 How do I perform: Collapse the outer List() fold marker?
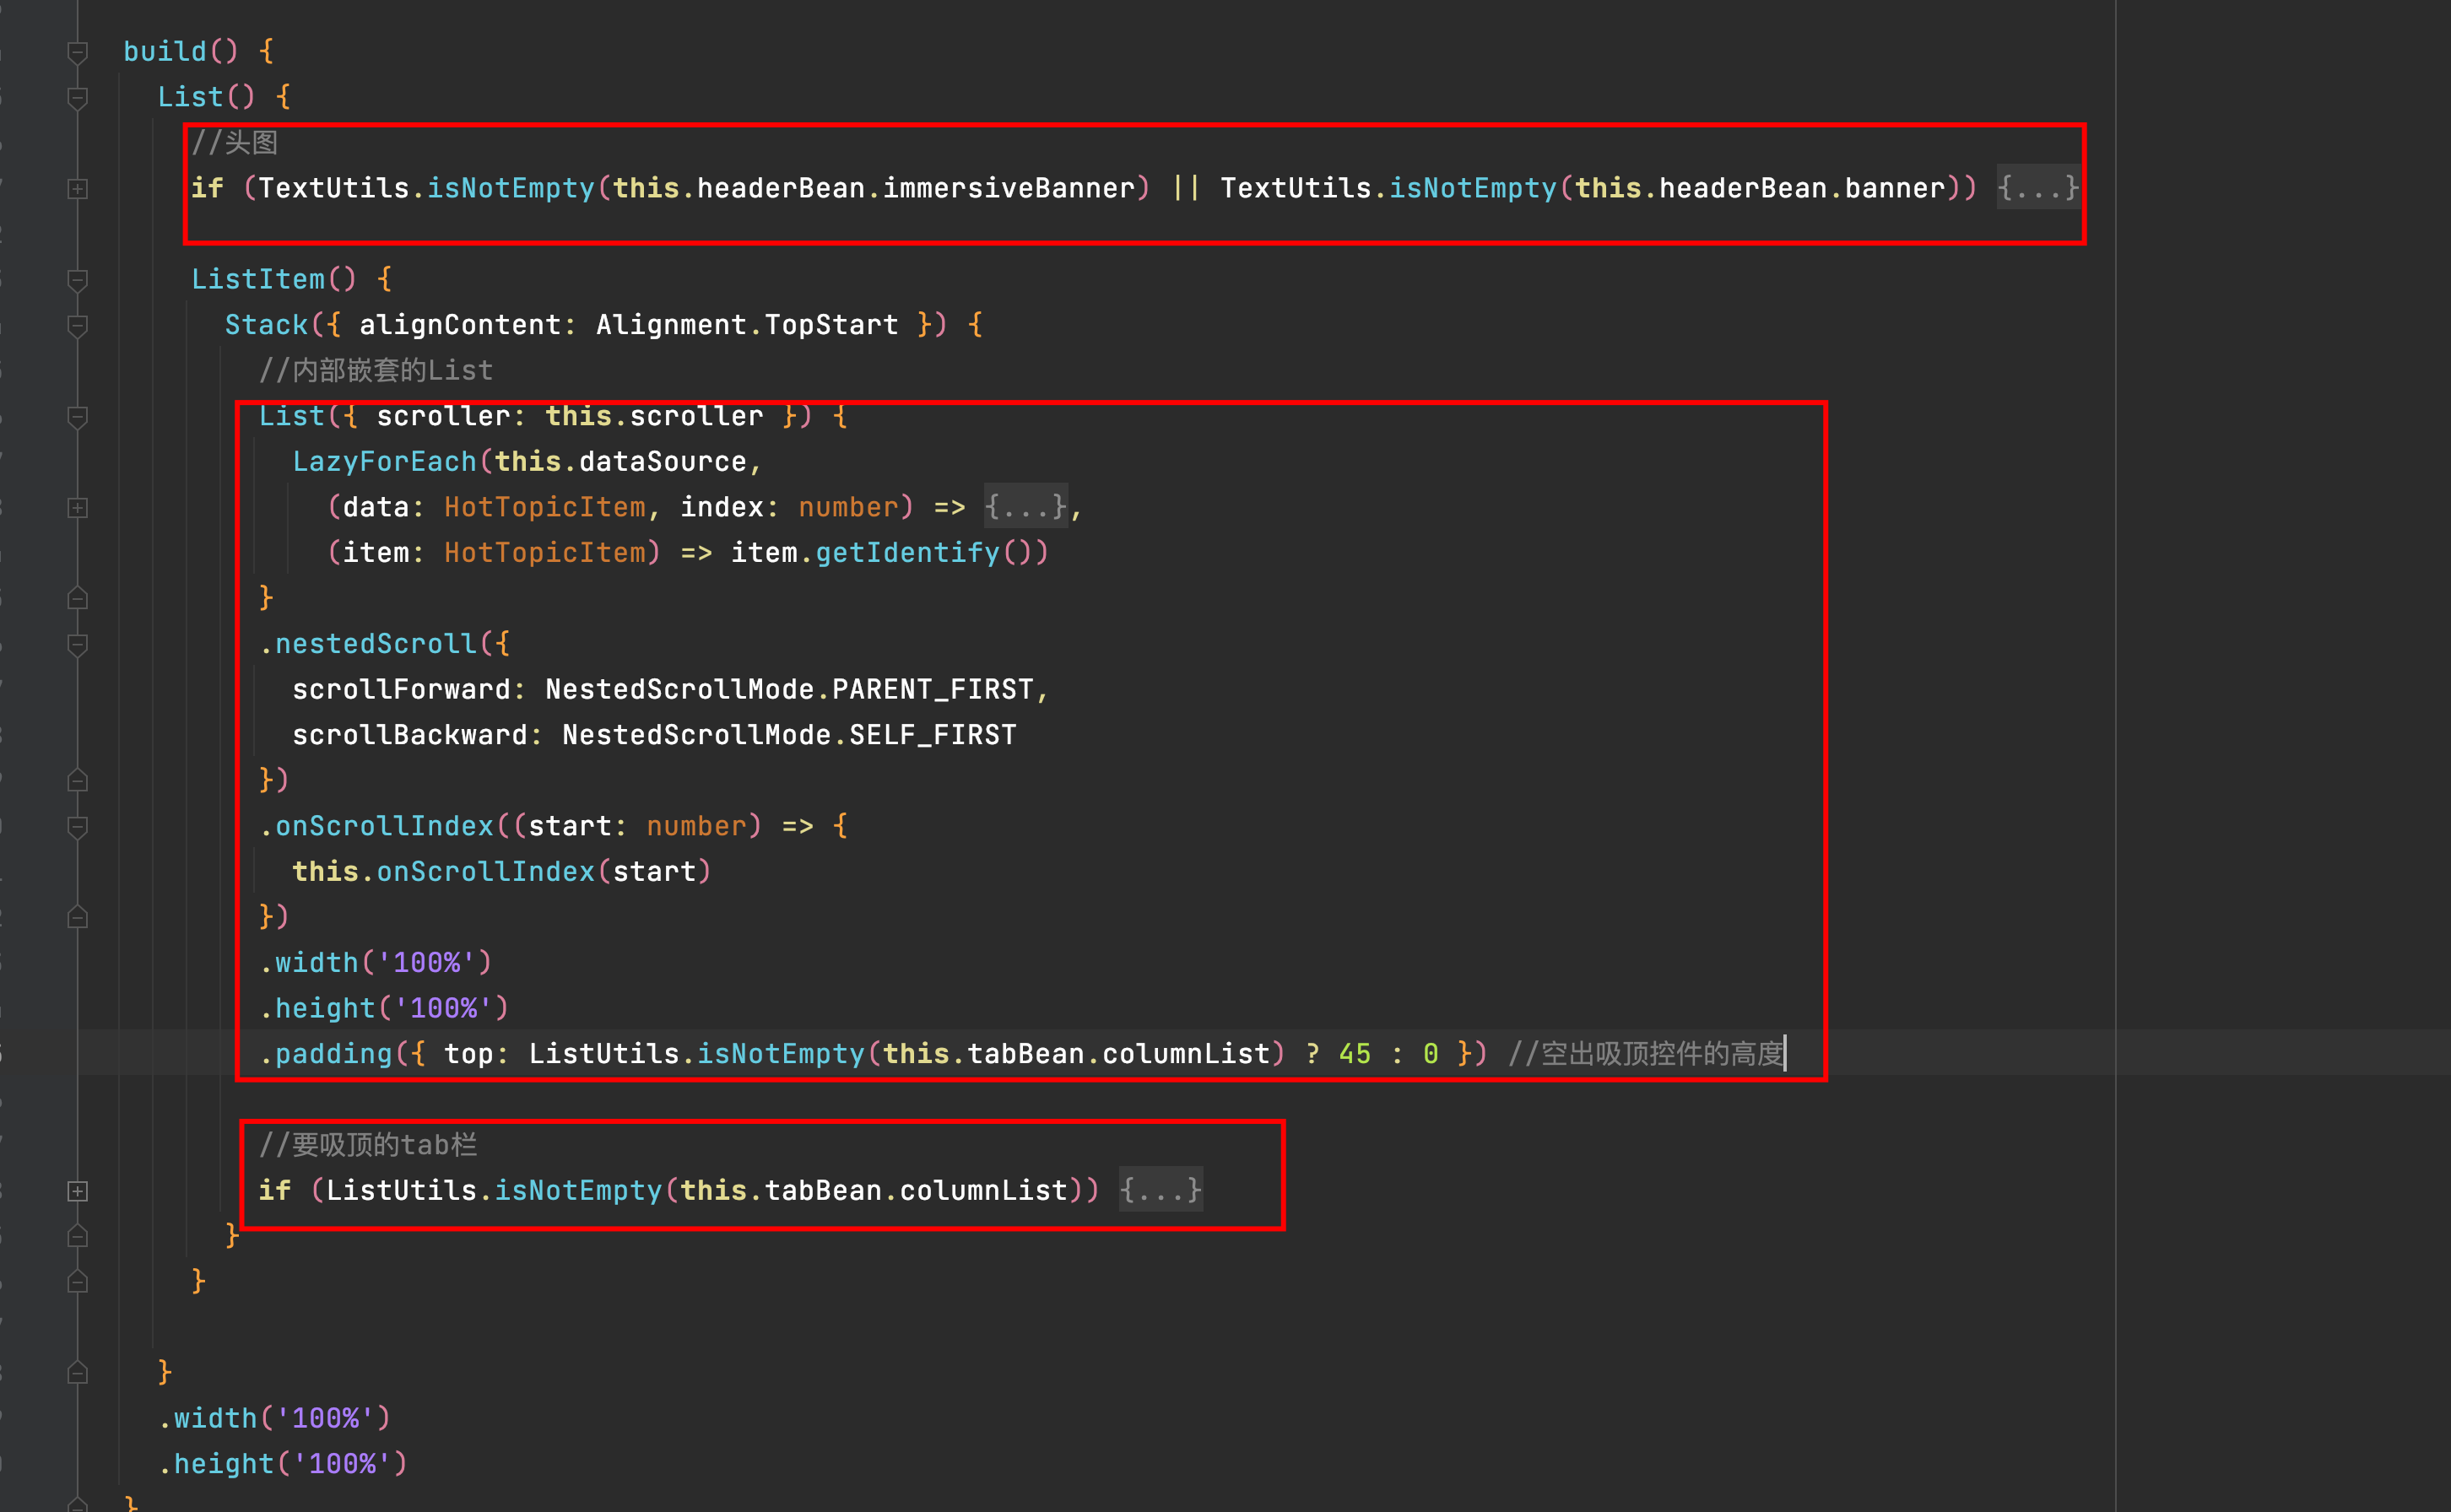(77, 97)
